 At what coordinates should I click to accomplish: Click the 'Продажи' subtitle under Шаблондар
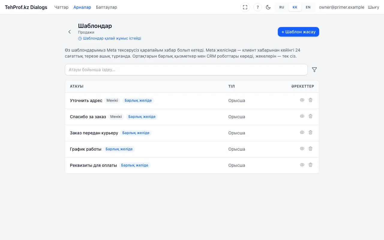pos(86,32)
